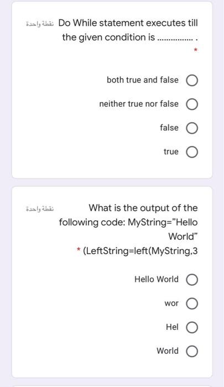
Task: Click the 'neither true nor false' label text
Action: click(x=139, y=104)
